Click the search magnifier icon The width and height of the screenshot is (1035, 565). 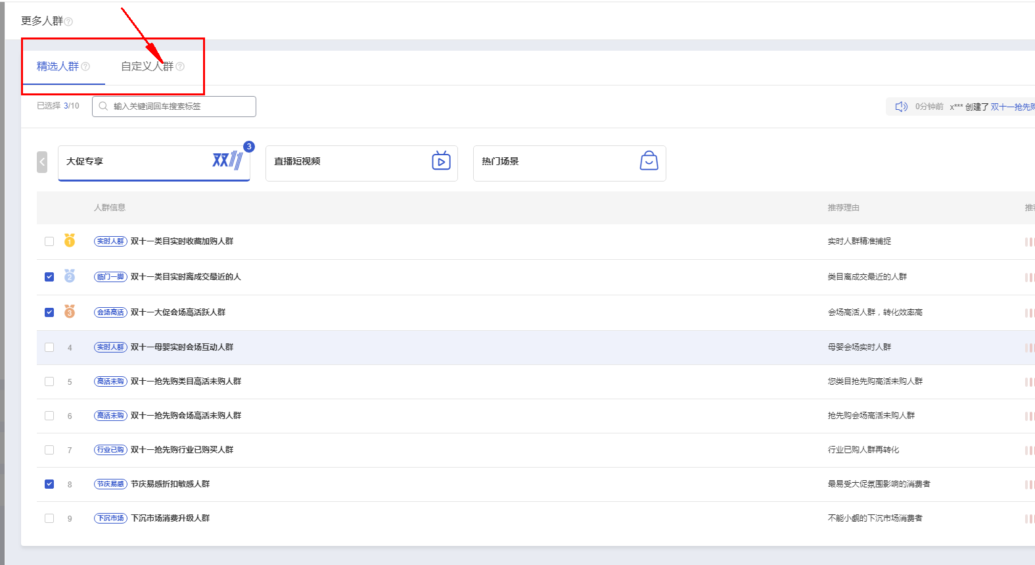[x=103, y=106]
